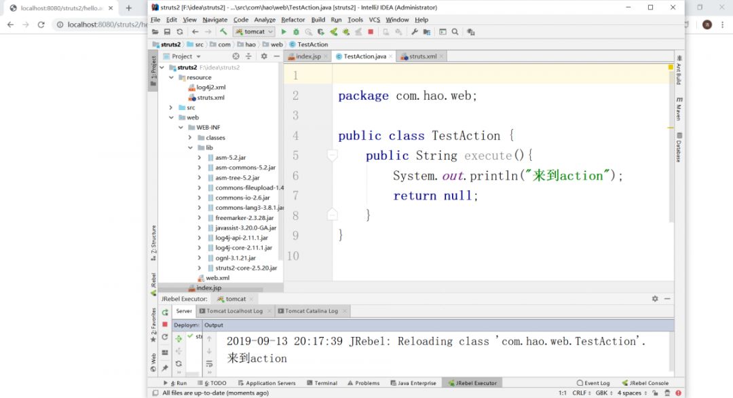The image size is (733, 398).
Task: Toggle the Database side tool window
Action: 679,148
